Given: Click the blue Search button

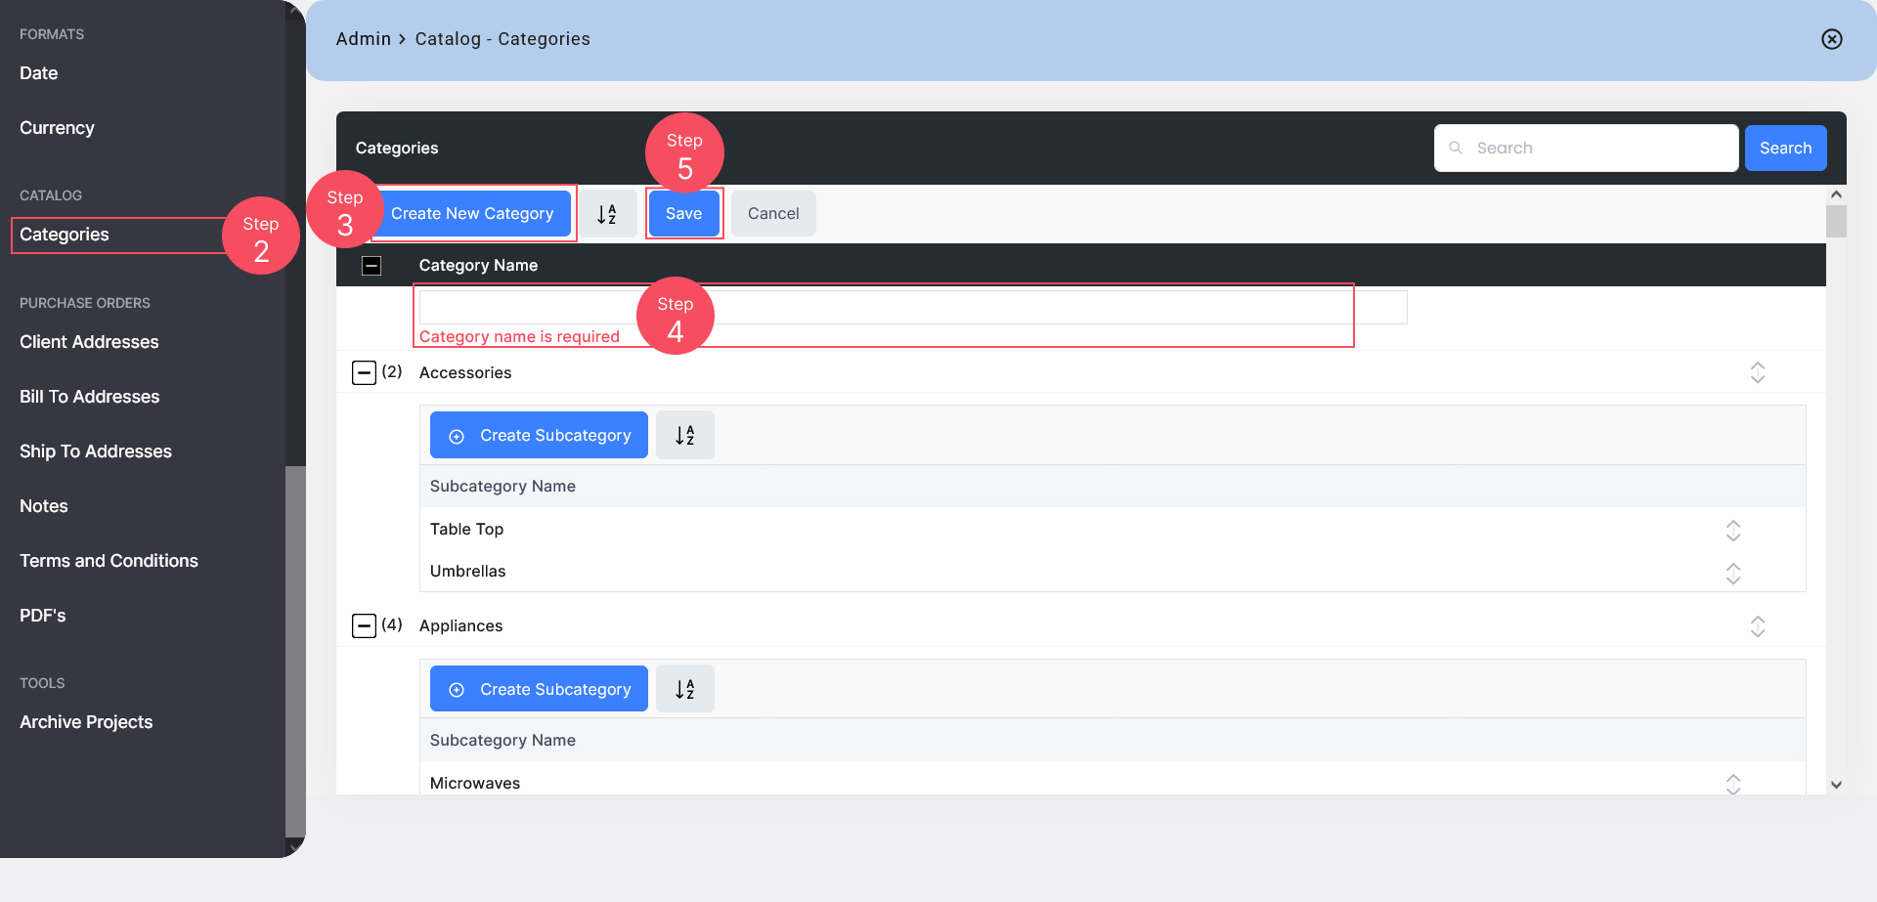Looking at the screenshot, I should (x=1785, y=149).
